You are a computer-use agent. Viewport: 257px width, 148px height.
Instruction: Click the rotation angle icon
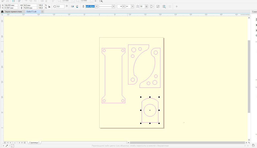[x=55, y=6]
